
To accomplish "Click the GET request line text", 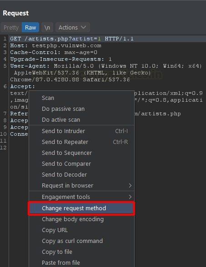I will (72, 39).
